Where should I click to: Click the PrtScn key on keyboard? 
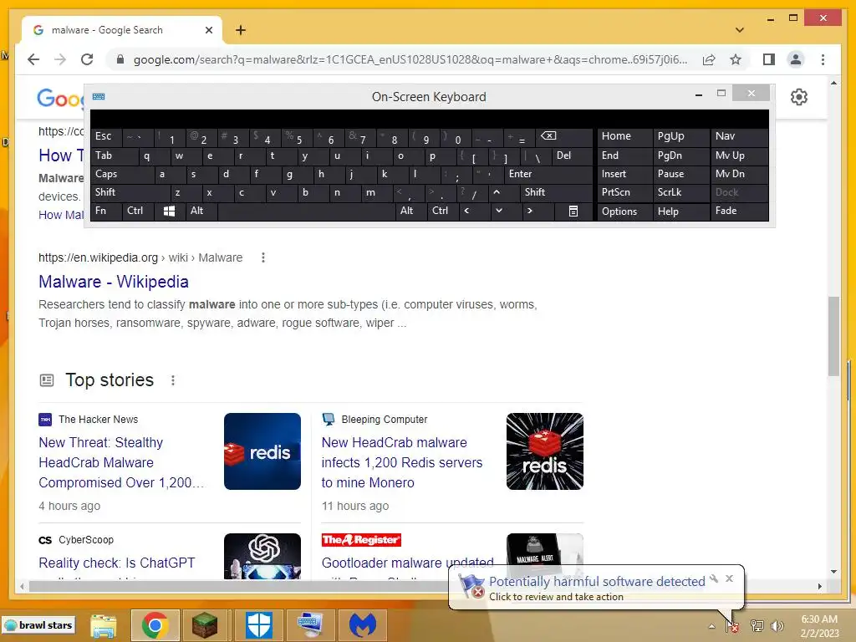point(624,192)
